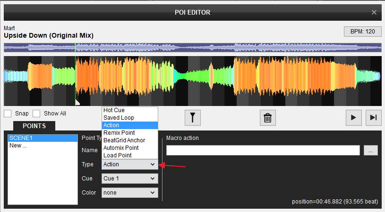Enable the Snap checkbox
385x212 pixels.
click(x=8, y=114)
